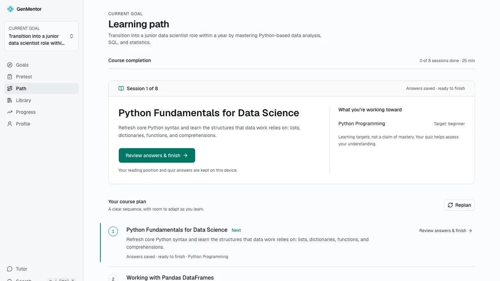Open the Profile page
The height and width of the screenshot is (281, 500).
click(41, 124)
